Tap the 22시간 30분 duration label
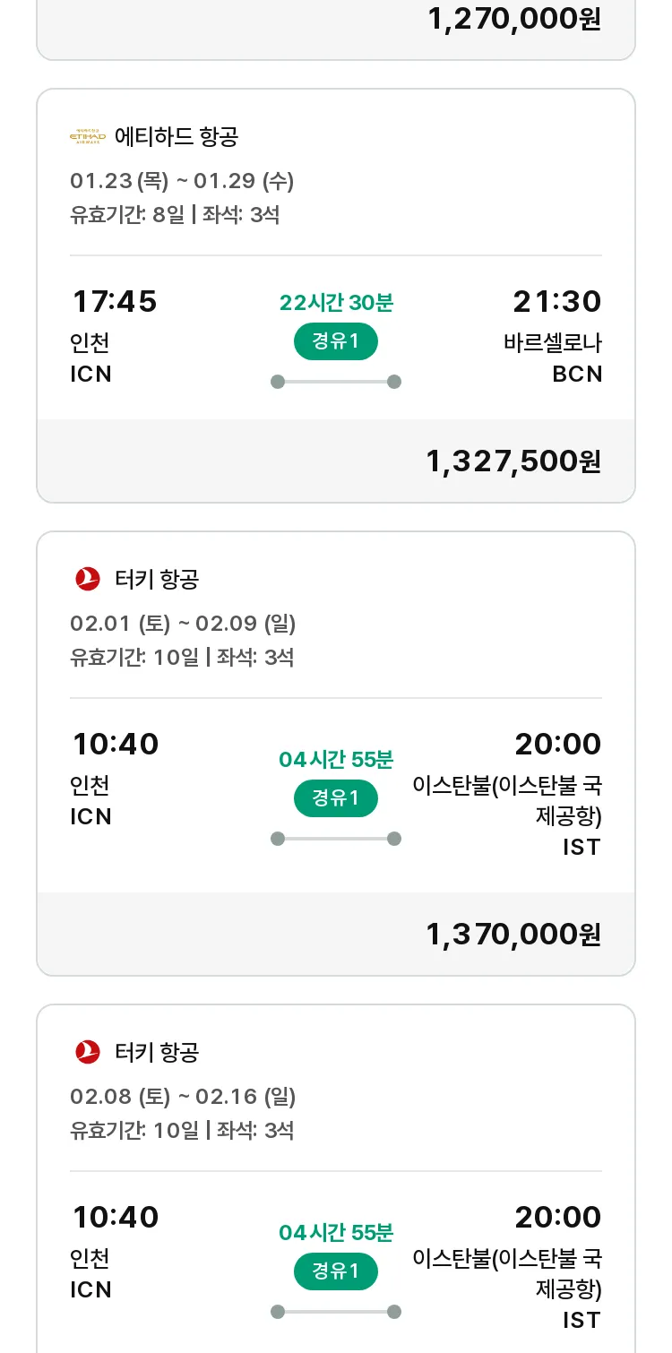 click(336, 303)
